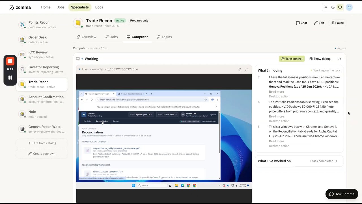Select Geneva Recon Watchdog specialist
Image resolution: width=362 pixels, height=204 pixels.
point(42,129)
